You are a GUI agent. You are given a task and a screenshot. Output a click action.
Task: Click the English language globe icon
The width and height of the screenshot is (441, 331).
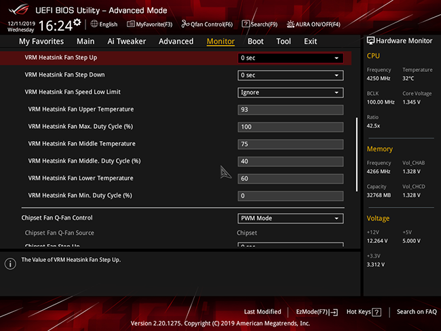(94, 24)
